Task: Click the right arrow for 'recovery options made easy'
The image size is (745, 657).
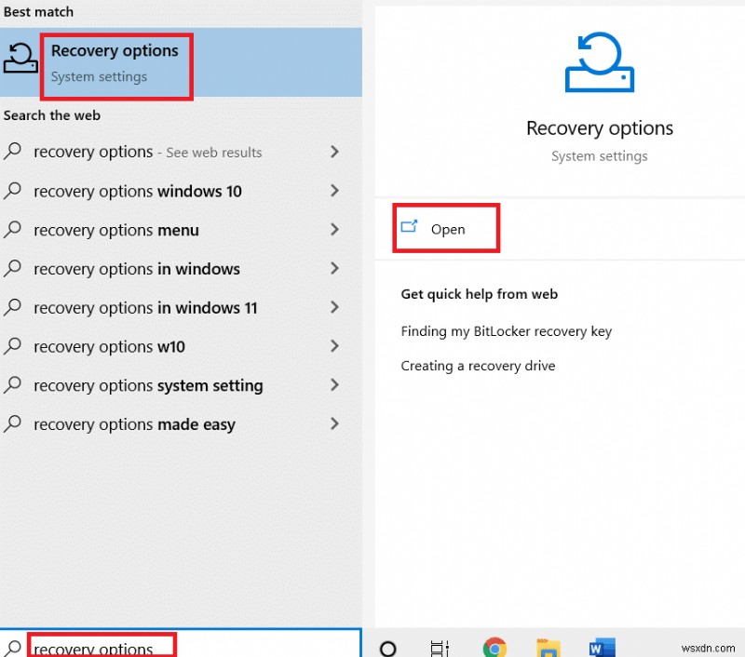Action: pyautogui.click(x=334, y=424)
